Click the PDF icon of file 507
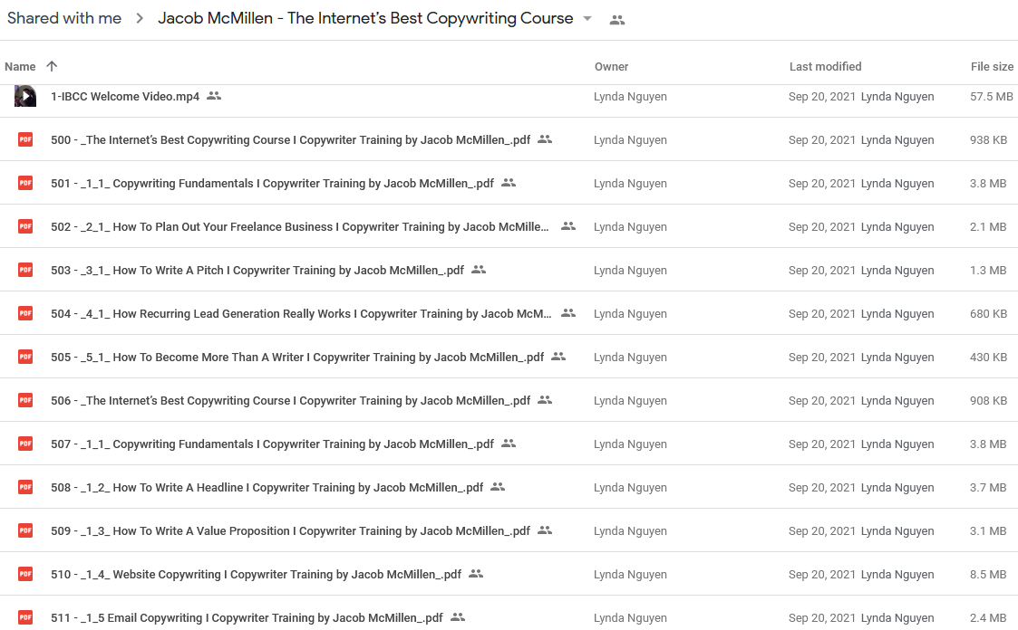1018x630 pixels. coord(25,444)
